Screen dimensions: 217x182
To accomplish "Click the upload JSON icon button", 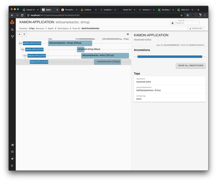I will tap(173, 23).
